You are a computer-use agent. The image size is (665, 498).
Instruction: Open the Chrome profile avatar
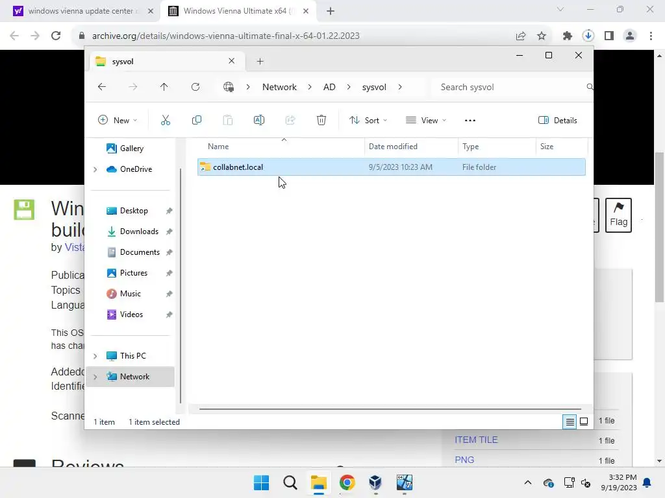pyautogui.click(x=630, y=36)
